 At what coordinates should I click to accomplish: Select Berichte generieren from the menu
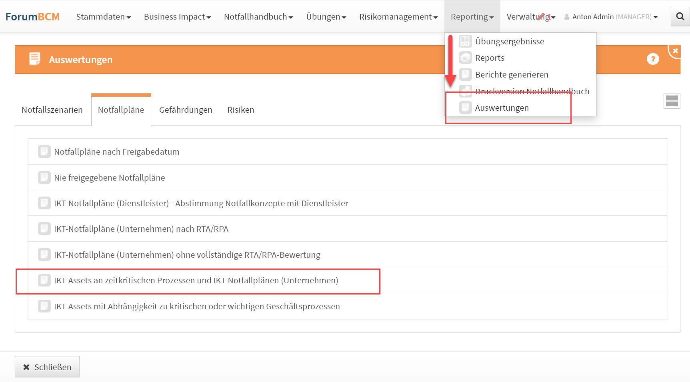coord(511,75)
